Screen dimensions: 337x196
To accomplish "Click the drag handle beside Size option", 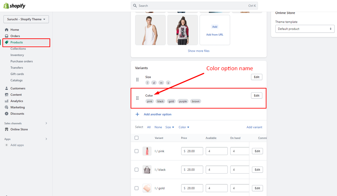I will (x=137, y=80).
